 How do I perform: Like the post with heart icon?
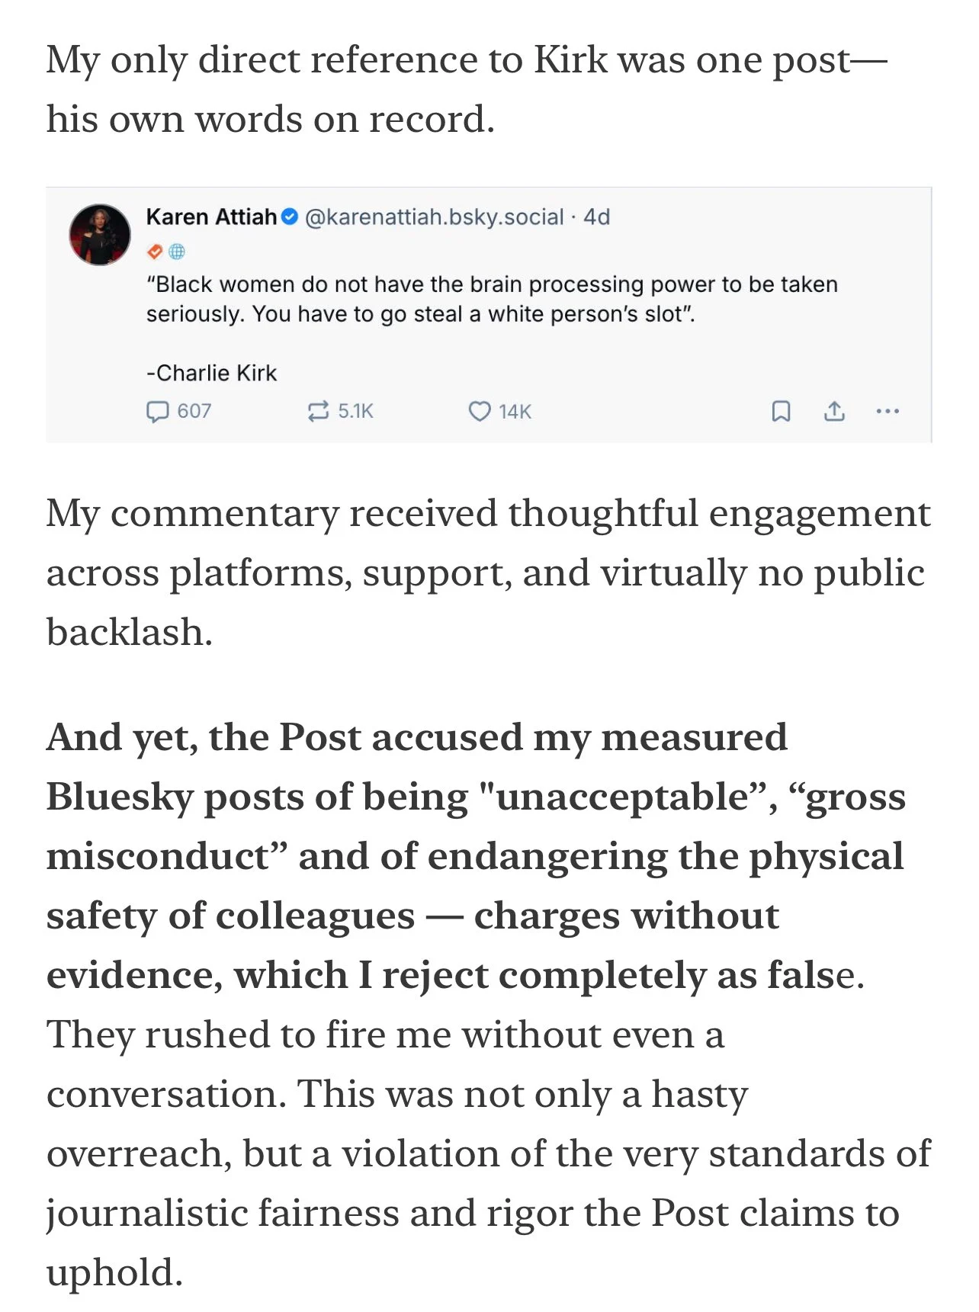(479, 412)
